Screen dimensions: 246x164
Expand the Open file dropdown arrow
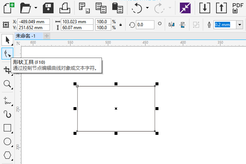click(36, 7)
